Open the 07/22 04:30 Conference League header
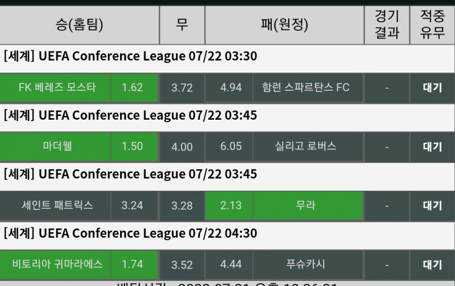455x286 pixels. point(131,233)
